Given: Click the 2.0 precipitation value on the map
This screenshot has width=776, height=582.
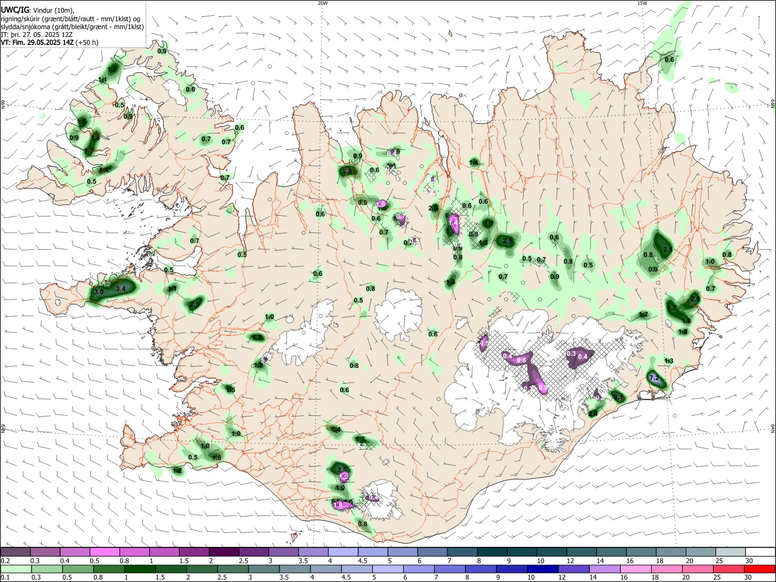Looking at the screenshot, I should 433,208.
